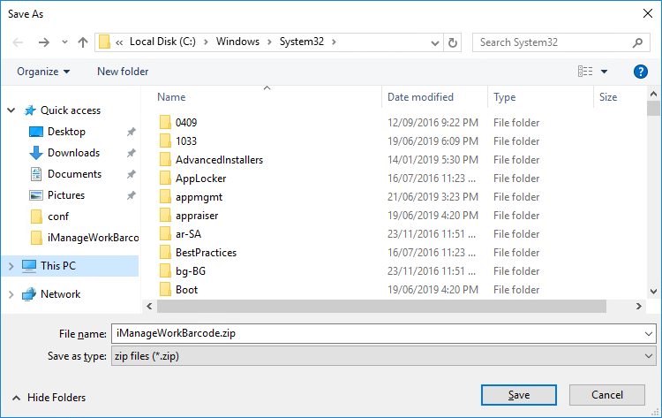Click the New folder button
The height and width of the screenshot is (418, 662).
(x=123, y=72)
